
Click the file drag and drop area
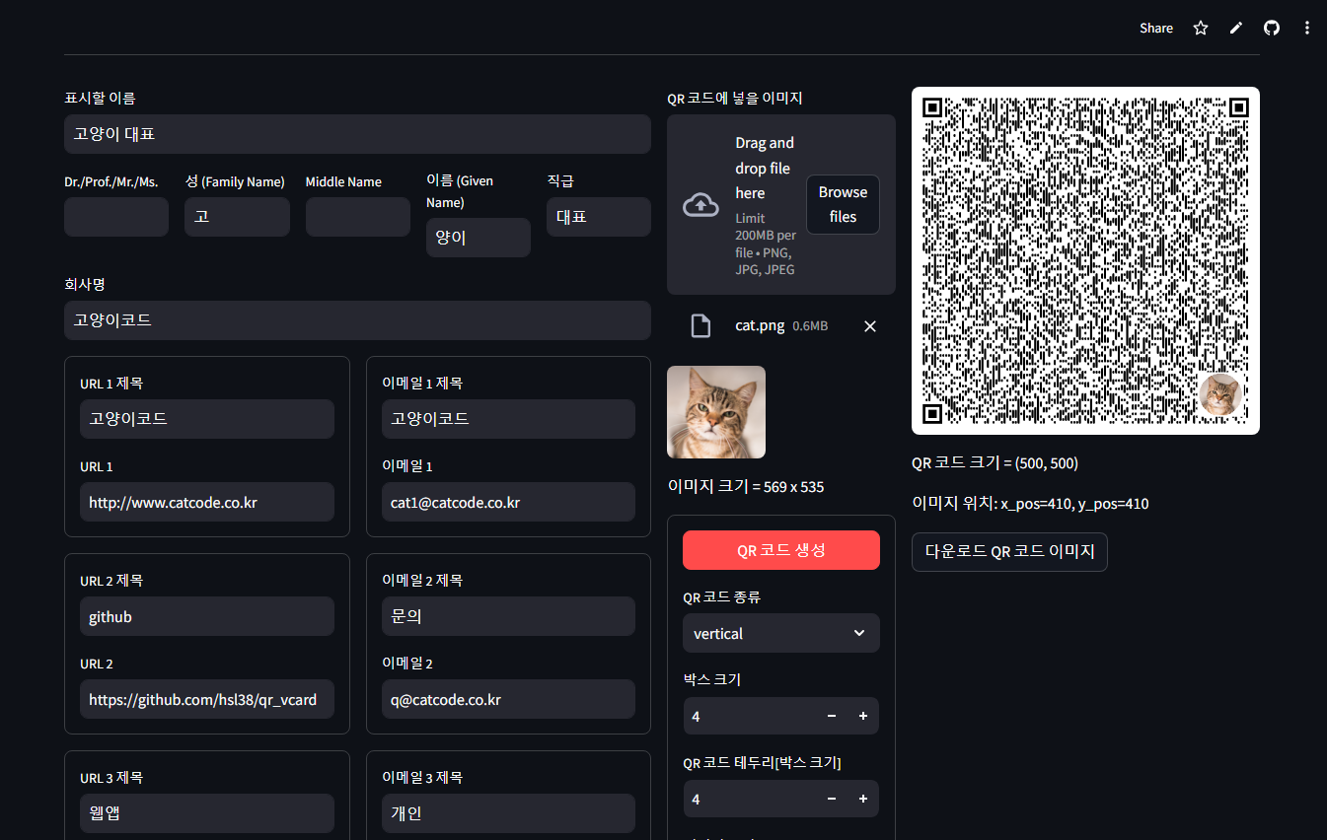pyautogui.click(x=781, y=205)
